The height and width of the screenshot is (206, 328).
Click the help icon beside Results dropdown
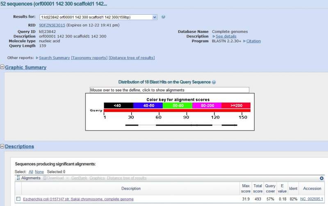click(163, 17)
